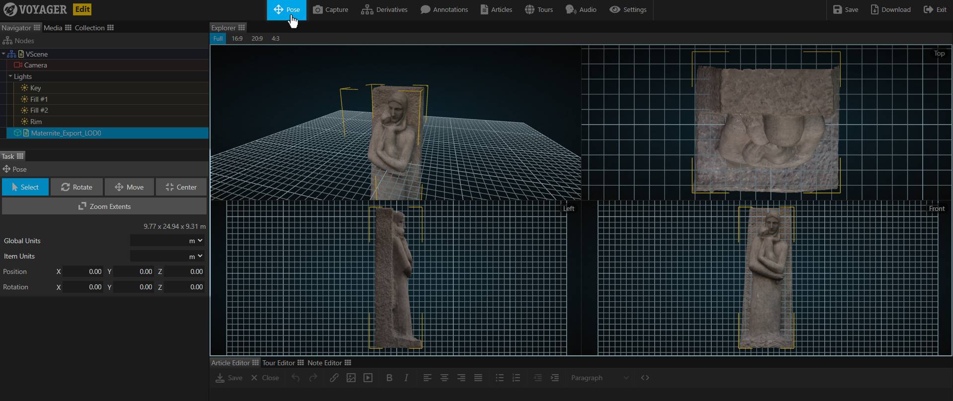Image resolution: width=953 pixels, height=401 pixels.
Task: Insert a video with the play icon
Action: 368,378
